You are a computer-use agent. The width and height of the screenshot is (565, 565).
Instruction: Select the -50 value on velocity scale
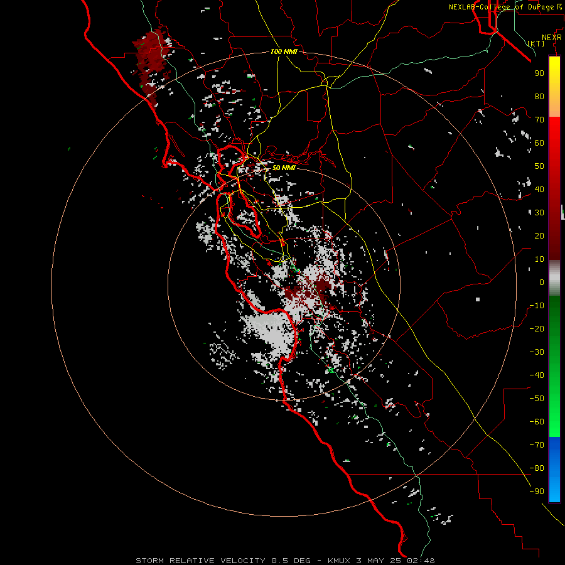pos(537,399)
